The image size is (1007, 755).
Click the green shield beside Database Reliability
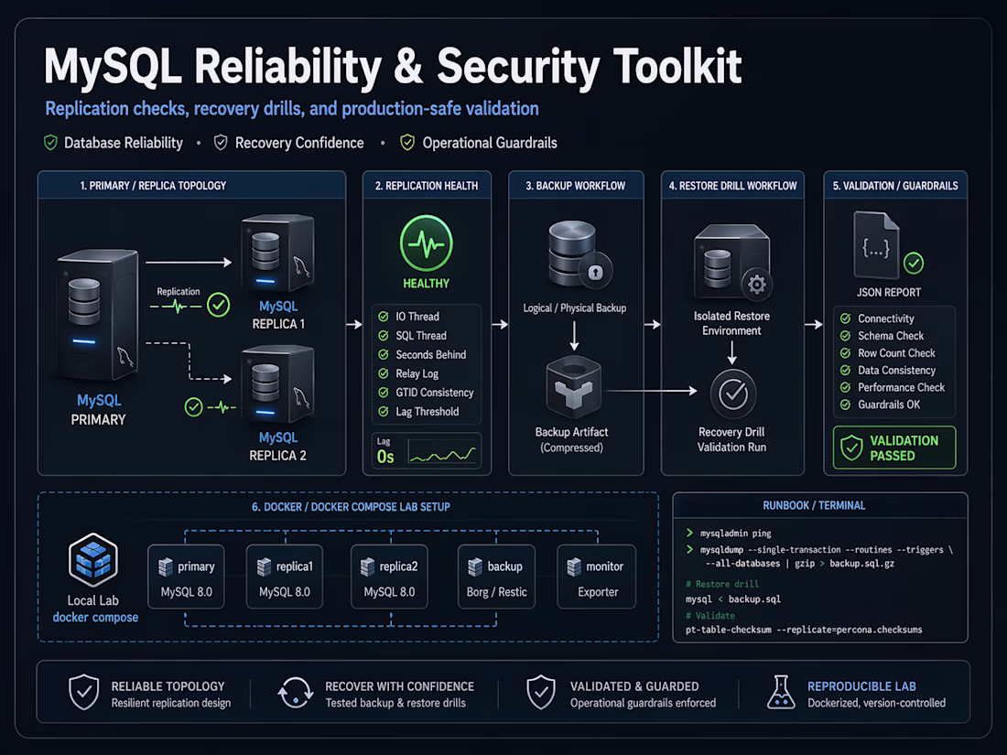[x=50, y=143]
